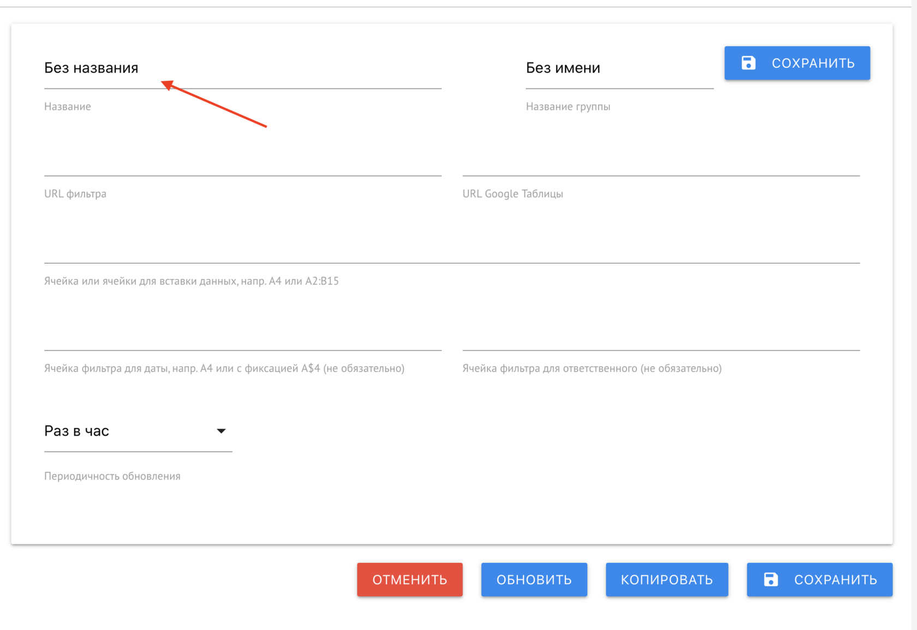Focus the Без имени group name field
The image size is (917, 630).
click(x=619, y=68)
